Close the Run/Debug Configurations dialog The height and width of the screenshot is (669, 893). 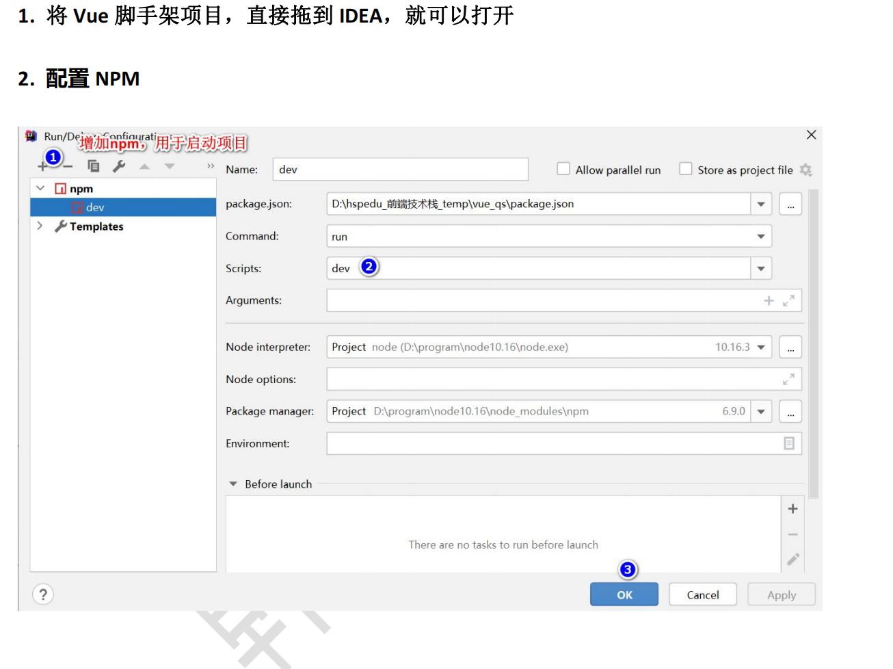811,135
